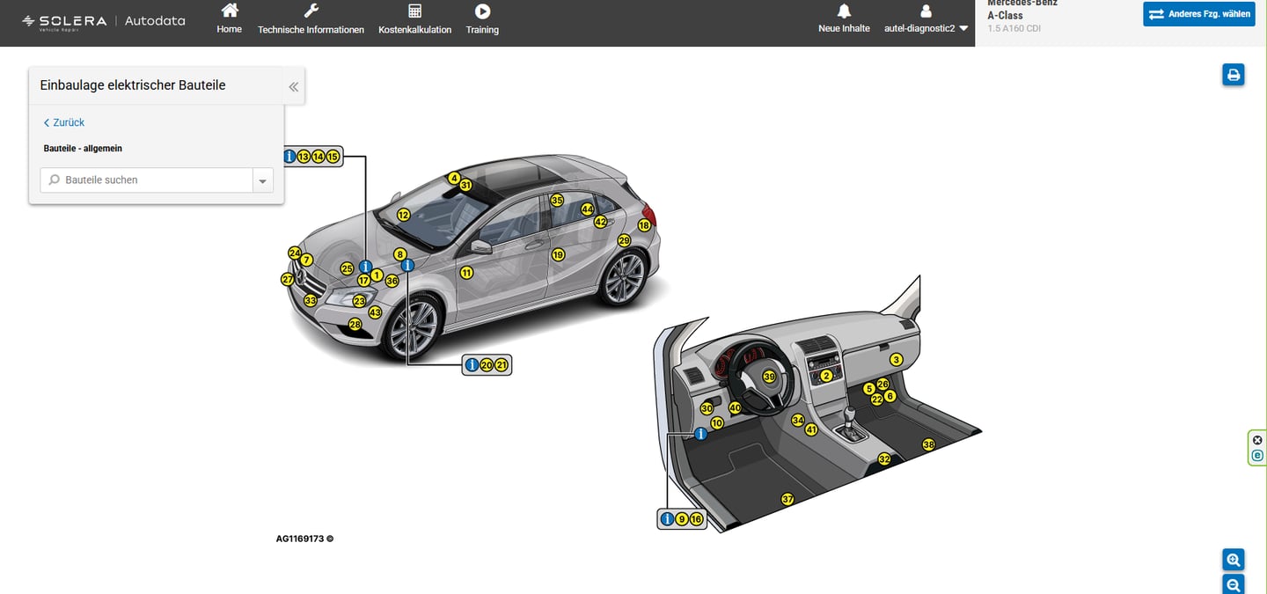Screen dimensions: 1267x594
Task: Select component marker 28 on bumper
Action: point(355,325)
